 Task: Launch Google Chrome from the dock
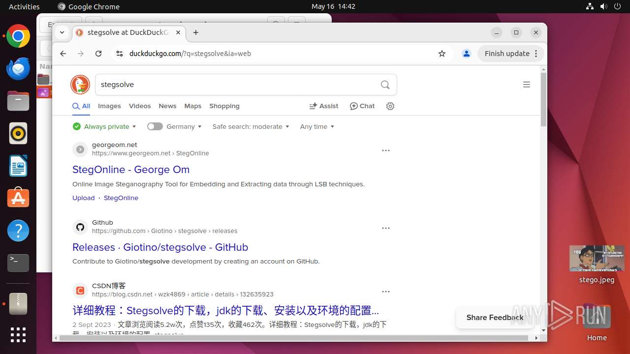click(18, 36)
